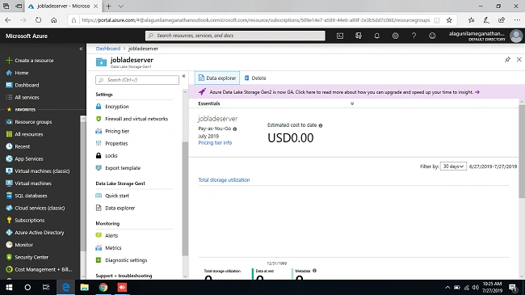
Task: Click global search resources box
Action: [x=235, y=36]
